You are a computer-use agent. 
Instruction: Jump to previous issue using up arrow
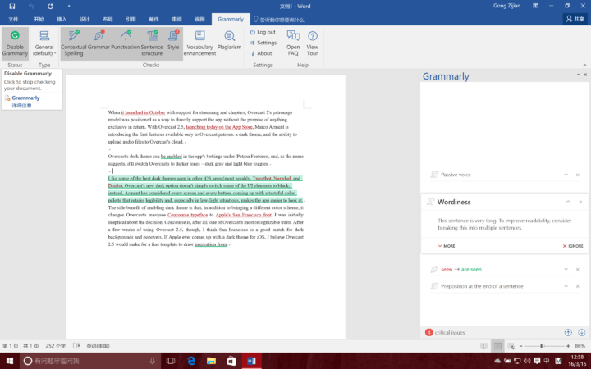pyautogui.click(x=568, y=332)
